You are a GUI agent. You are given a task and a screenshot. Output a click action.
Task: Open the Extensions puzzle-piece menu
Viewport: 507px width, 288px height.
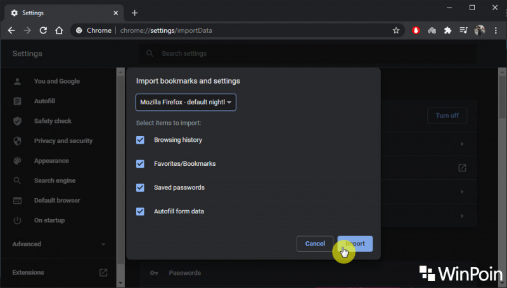click(447, 30)
